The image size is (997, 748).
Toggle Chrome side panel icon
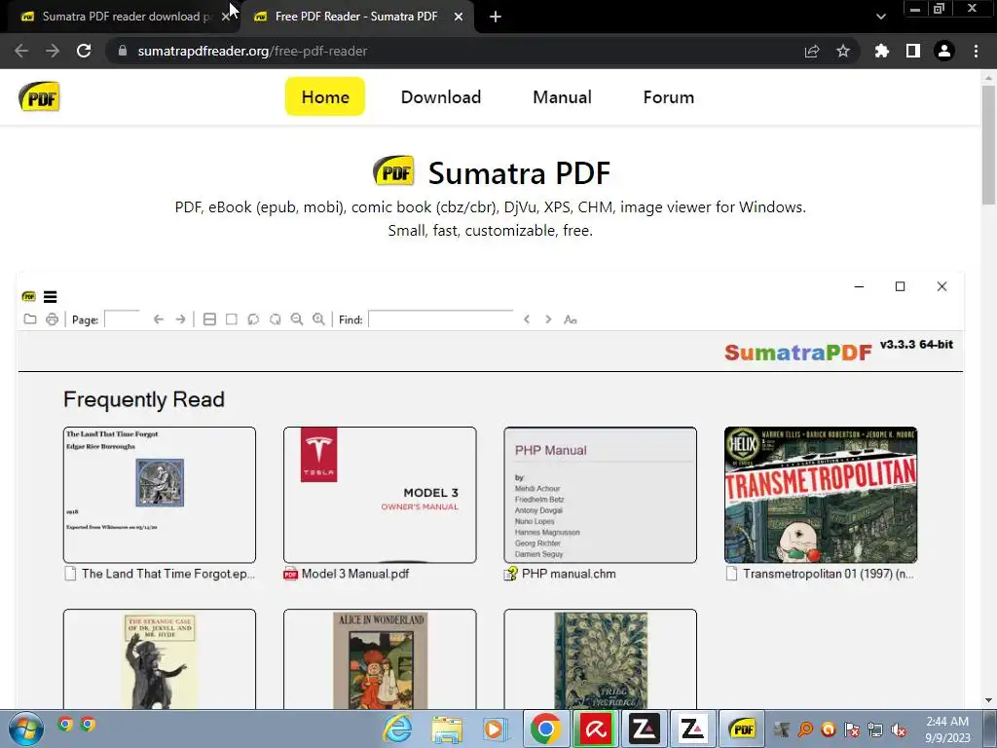pos(913,51)
